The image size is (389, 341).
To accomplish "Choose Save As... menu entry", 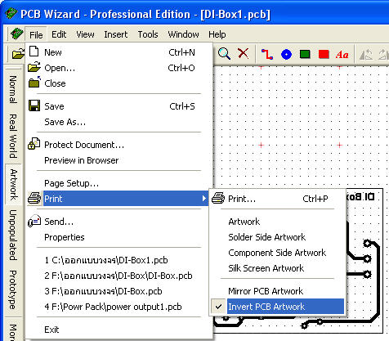I will click(x=119, y=122).
